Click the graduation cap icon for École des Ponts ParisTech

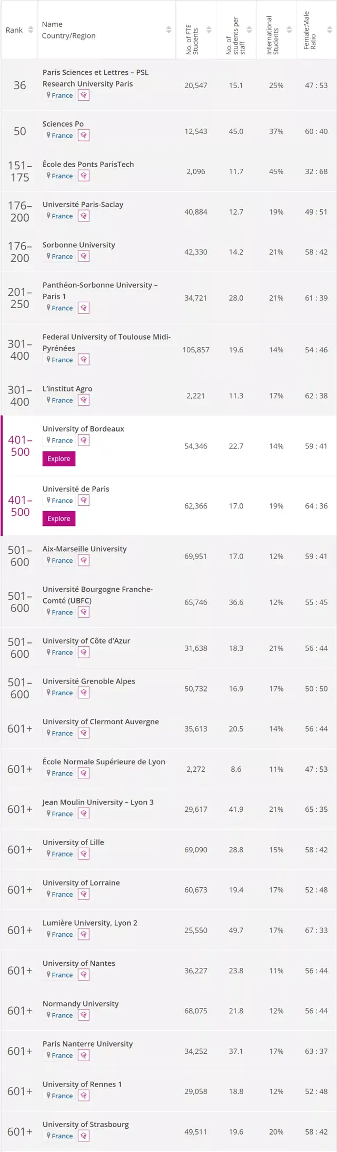(84, 176)
